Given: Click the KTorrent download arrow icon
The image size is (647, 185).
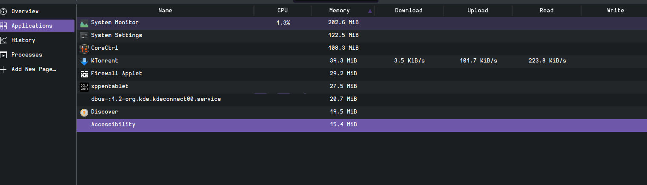Looking at the screenshot, I should coord(84,61).
